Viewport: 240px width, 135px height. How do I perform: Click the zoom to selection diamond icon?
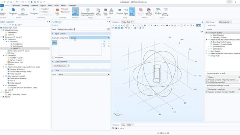point(104,46)
